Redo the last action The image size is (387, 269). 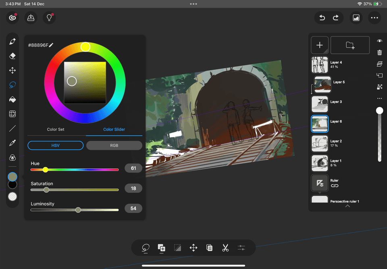click(336, 18)
